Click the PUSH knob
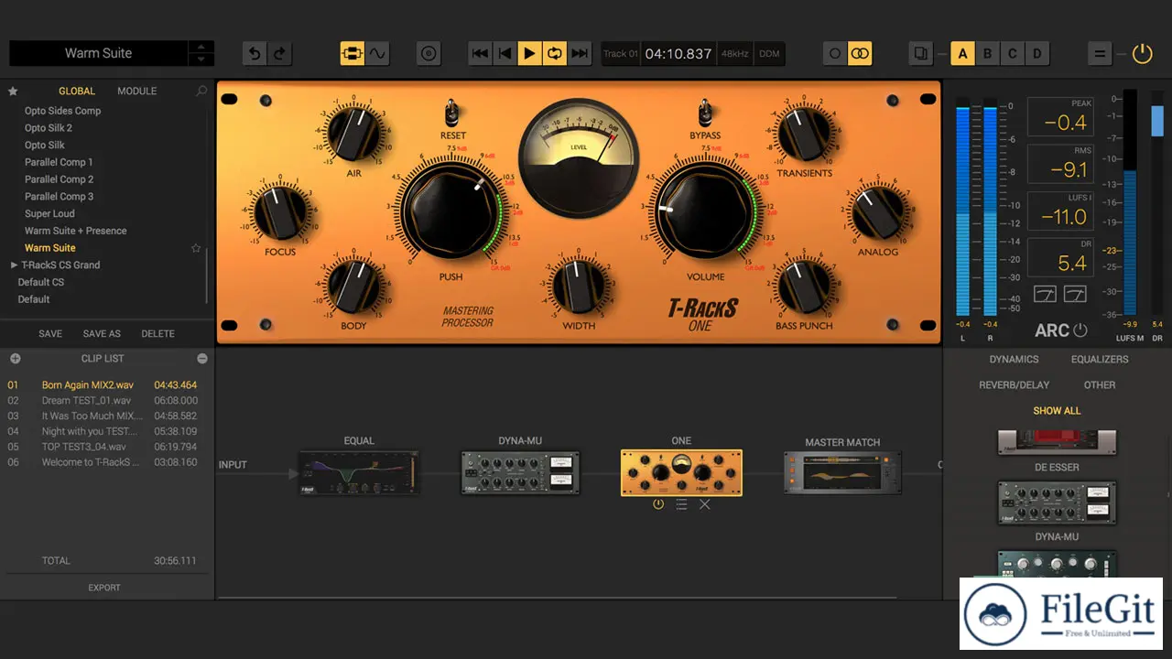1172x659 pixels. tap(451, 211)
